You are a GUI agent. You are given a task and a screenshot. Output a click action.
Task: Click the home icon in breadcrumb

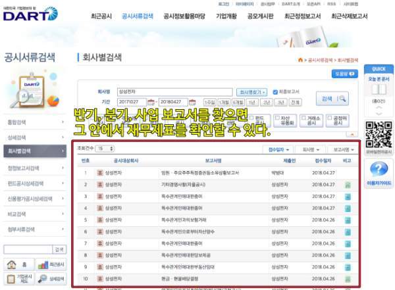pos(300,60)
